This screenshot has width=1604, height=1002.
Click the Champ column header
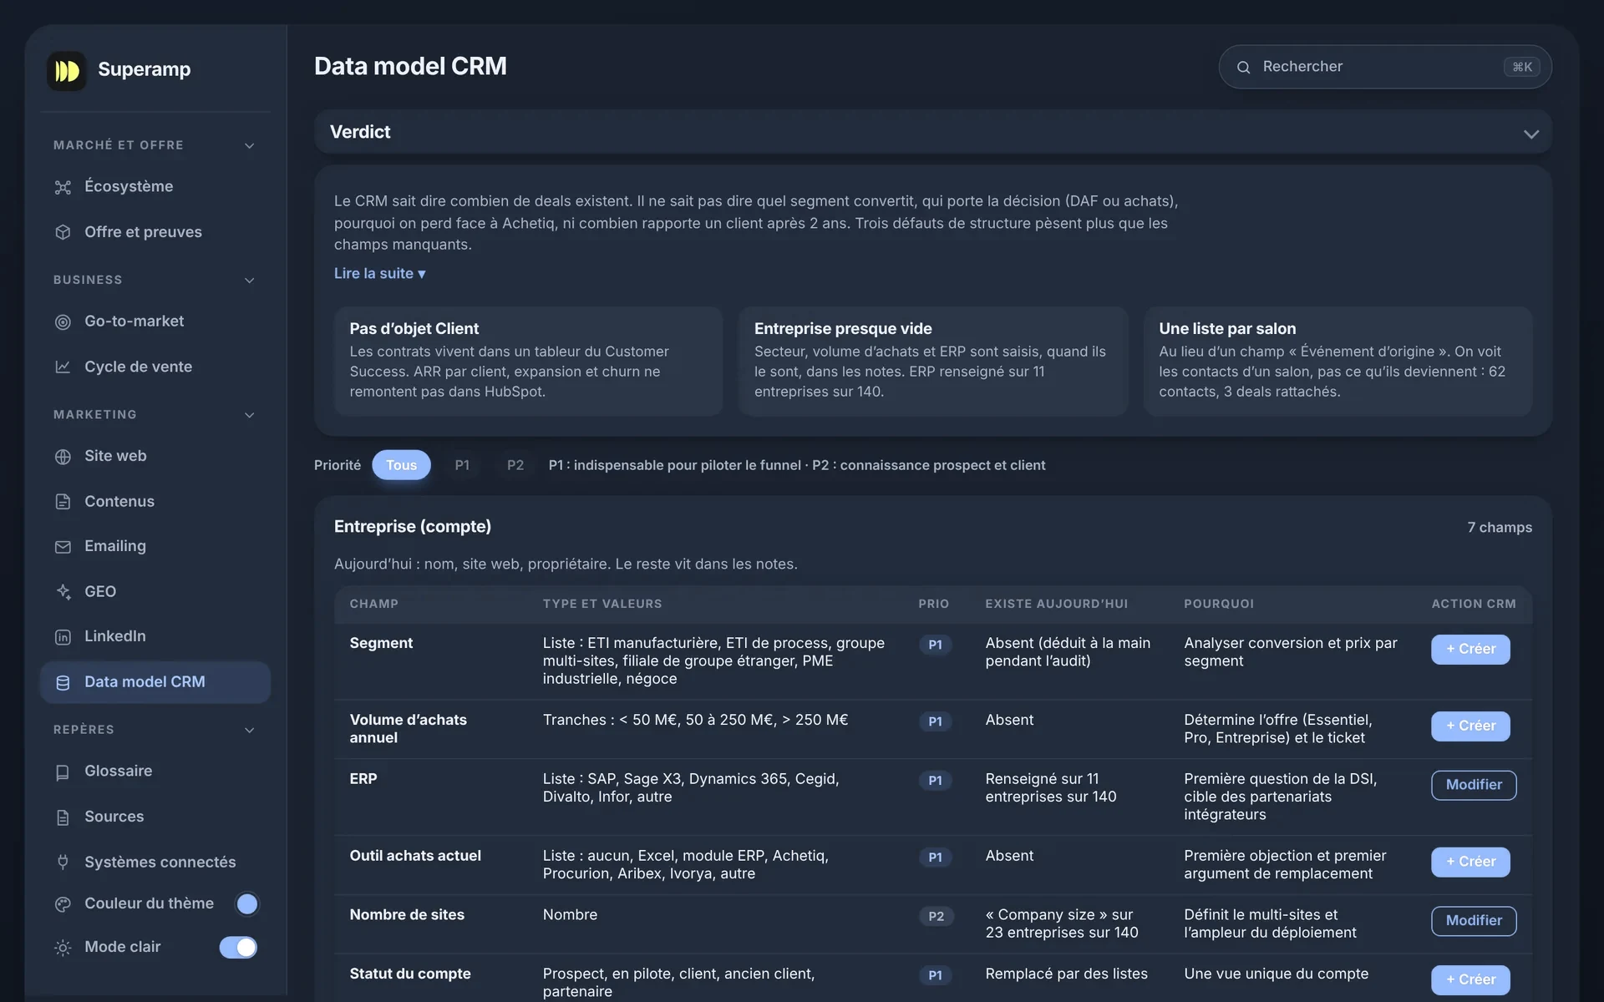(373, 604)
